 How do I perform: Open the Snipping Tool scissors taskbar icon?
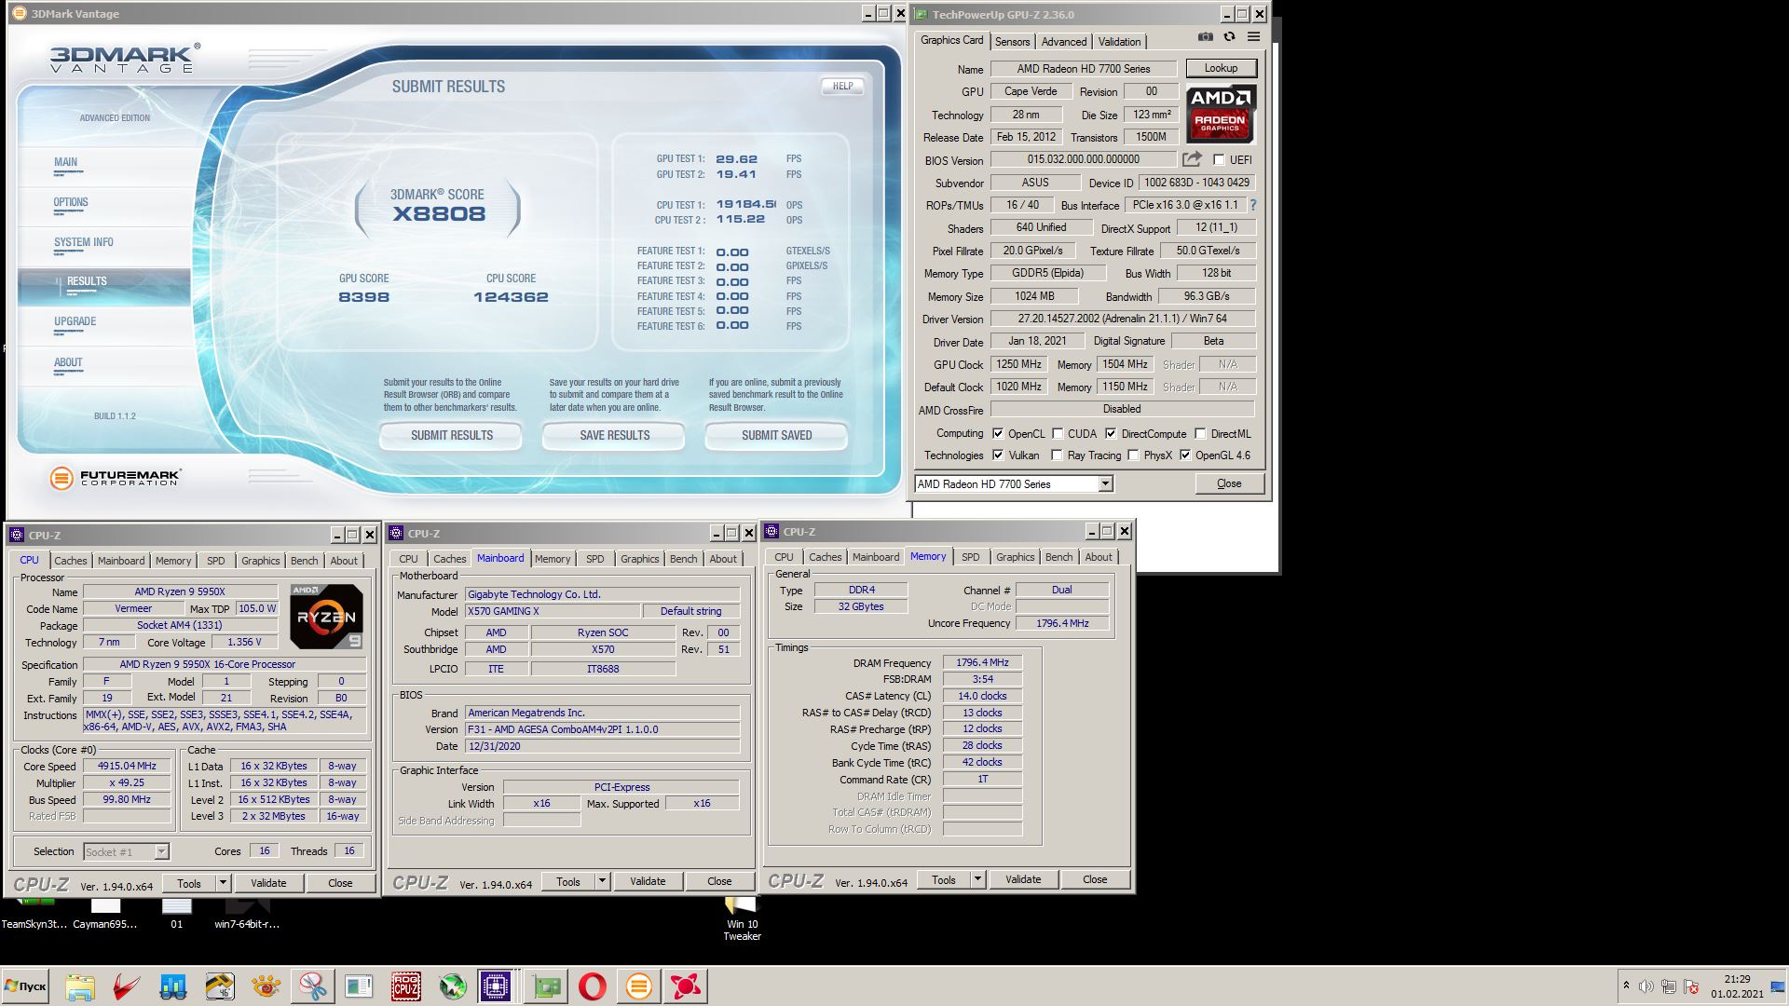tap(312, 986)
